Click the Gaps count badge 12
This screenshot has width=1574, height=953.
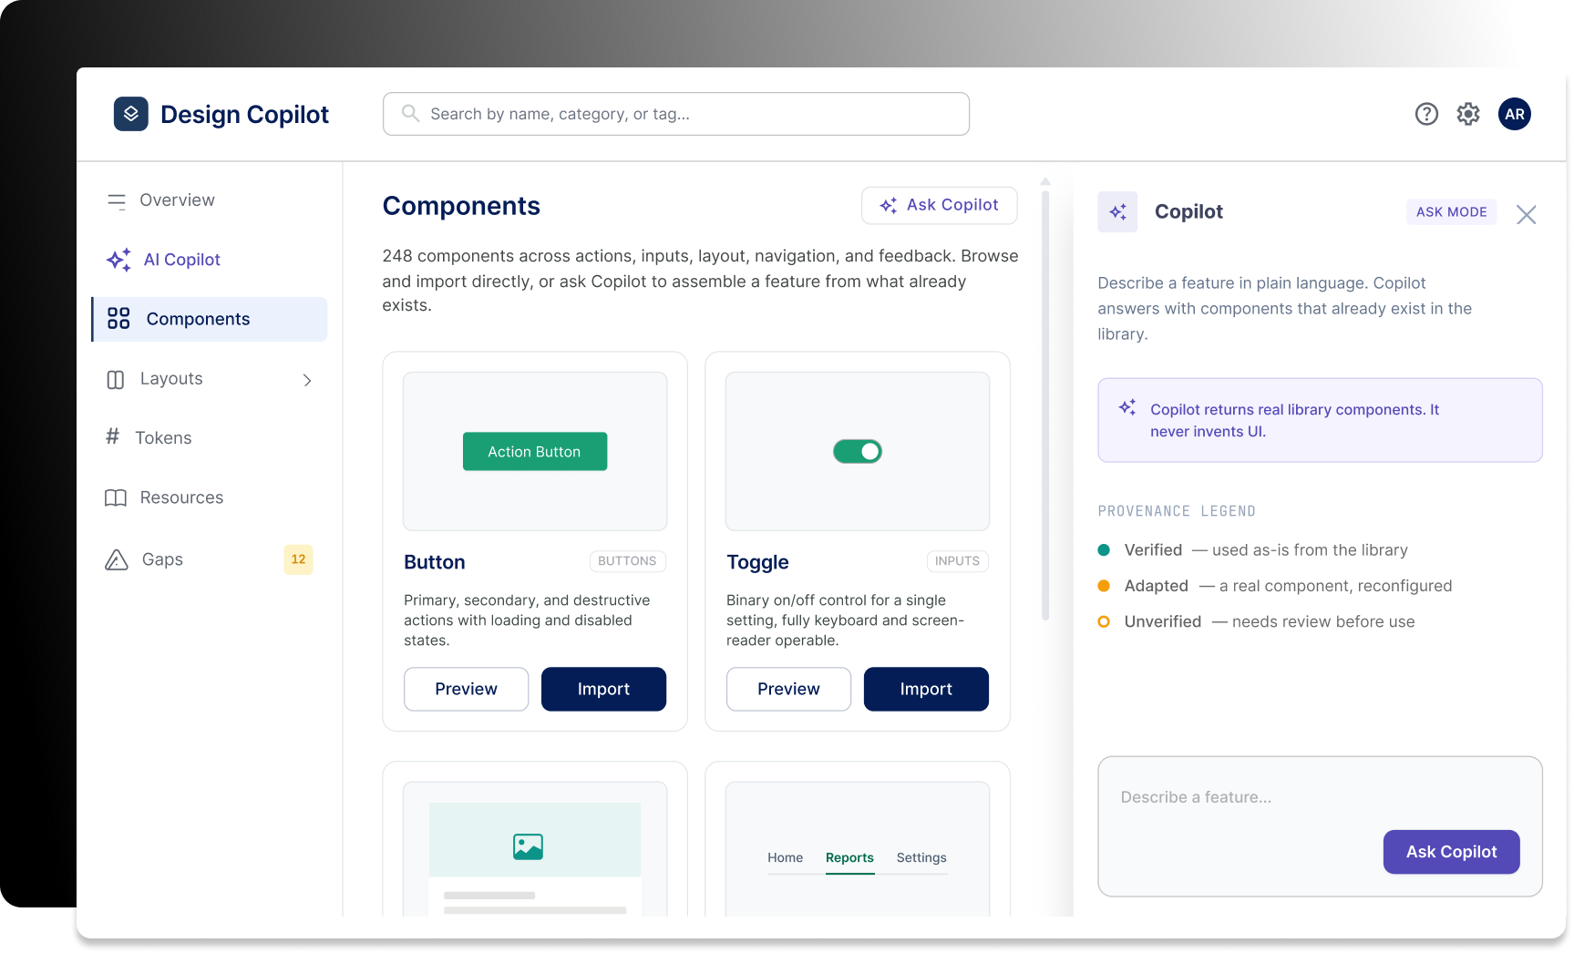(x=298, y=559)
